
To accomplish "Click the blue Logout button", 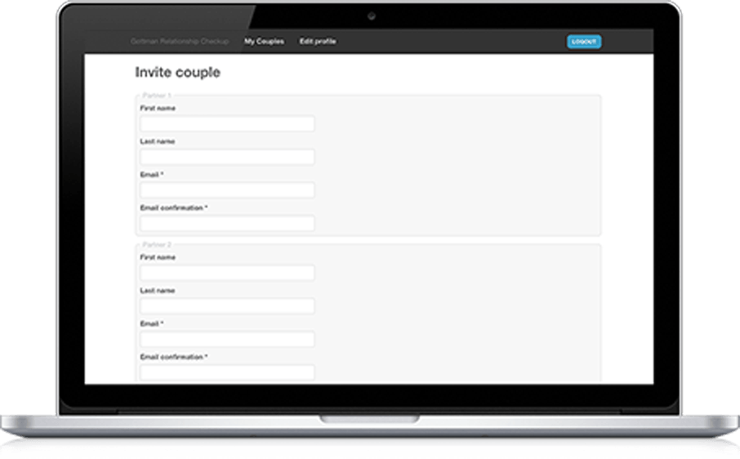I will click(584, 42).
